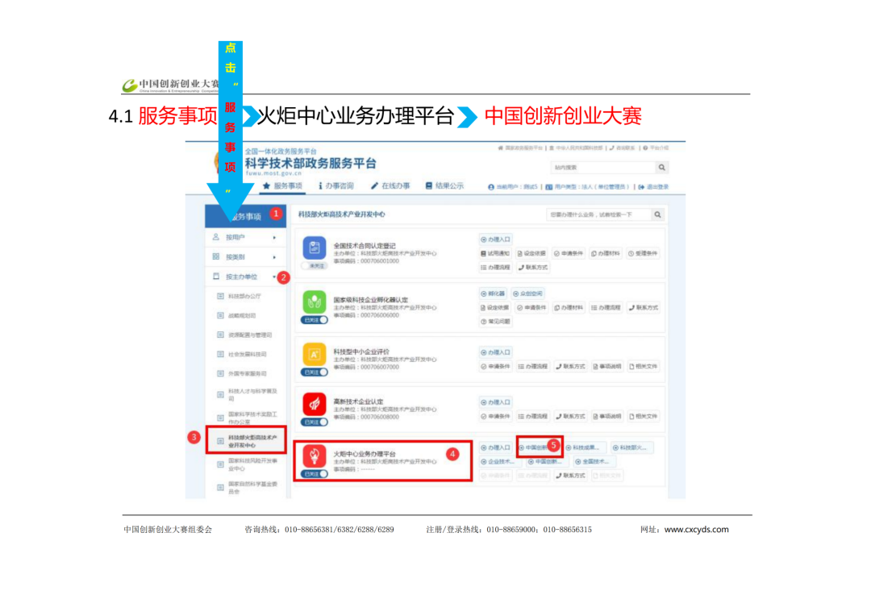The height and width of the screenshot is (616, 871).
Task: Click 办理入口 for 高新技术企业认定
Action: (496, 402)
